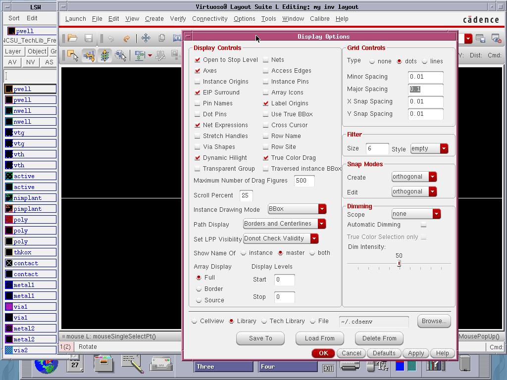507x380 pixels.
Task: Open Set LPP Visibility dropdown
Action: (281, 239)
